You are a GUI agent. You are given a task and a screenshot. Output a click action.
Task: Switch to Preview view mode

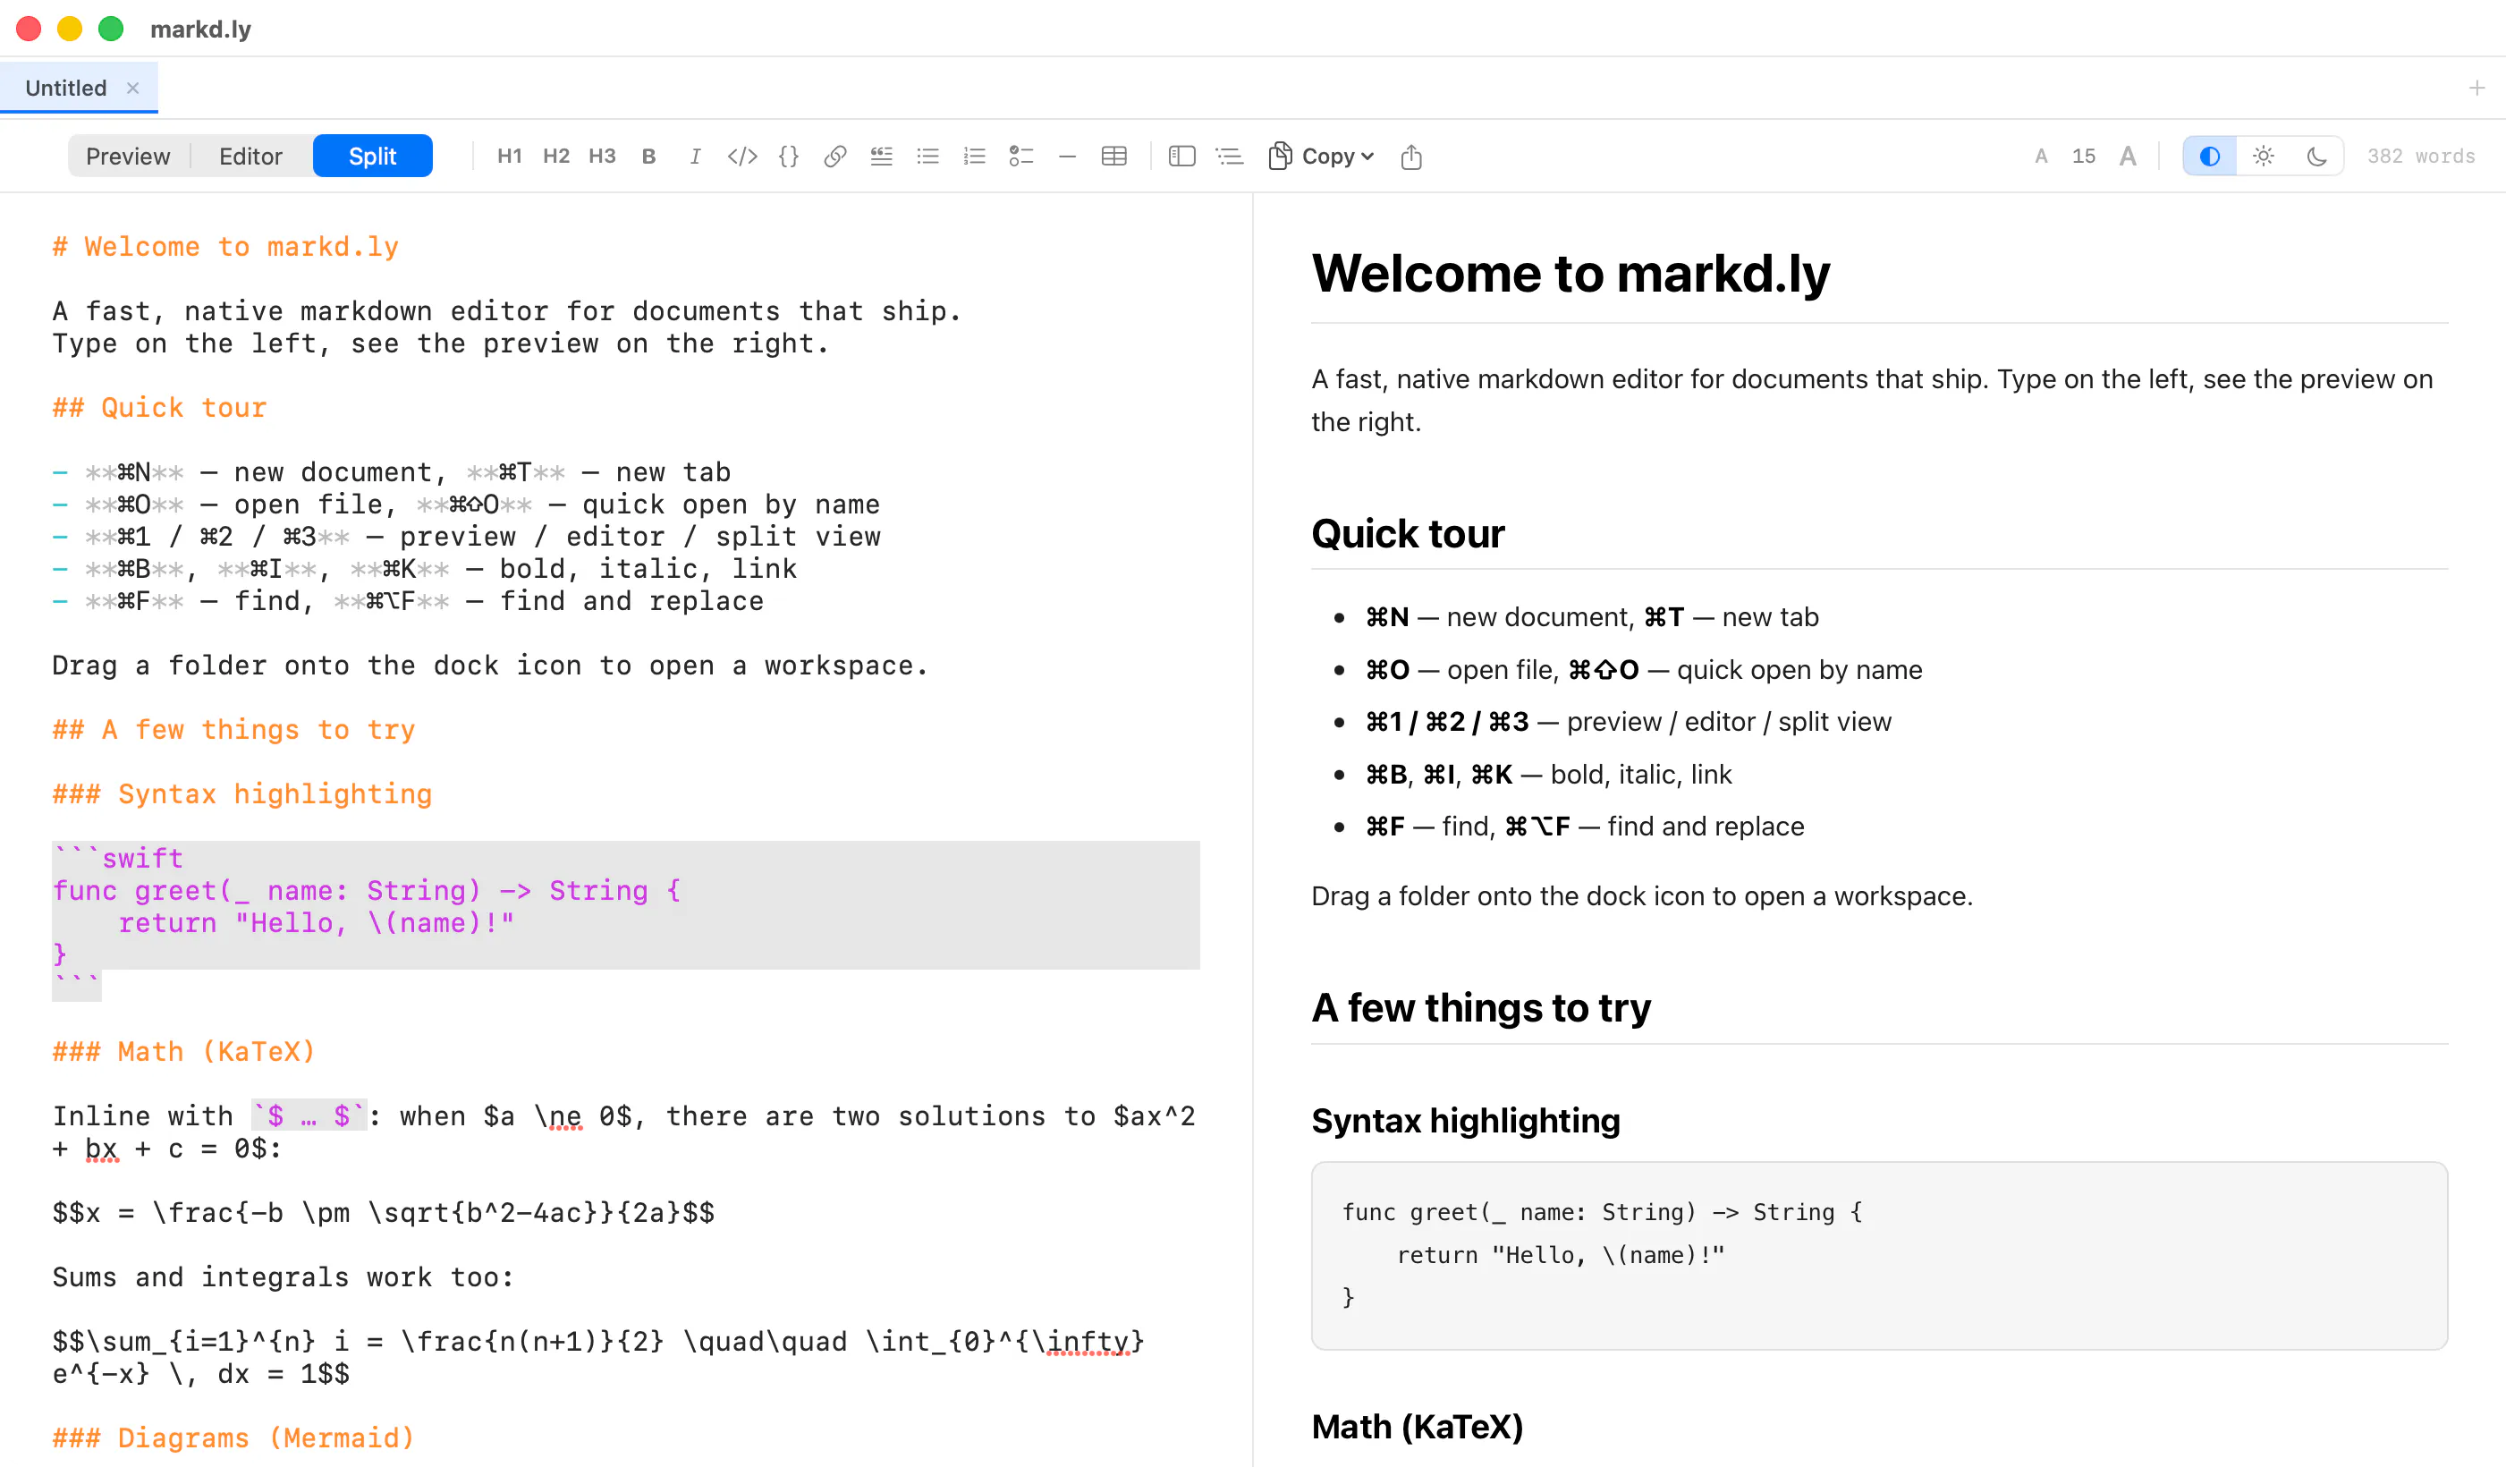tap(128, 157)
